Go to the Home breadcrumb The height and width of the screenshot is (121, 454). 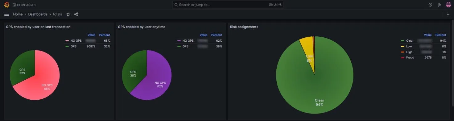pos(18,14)
